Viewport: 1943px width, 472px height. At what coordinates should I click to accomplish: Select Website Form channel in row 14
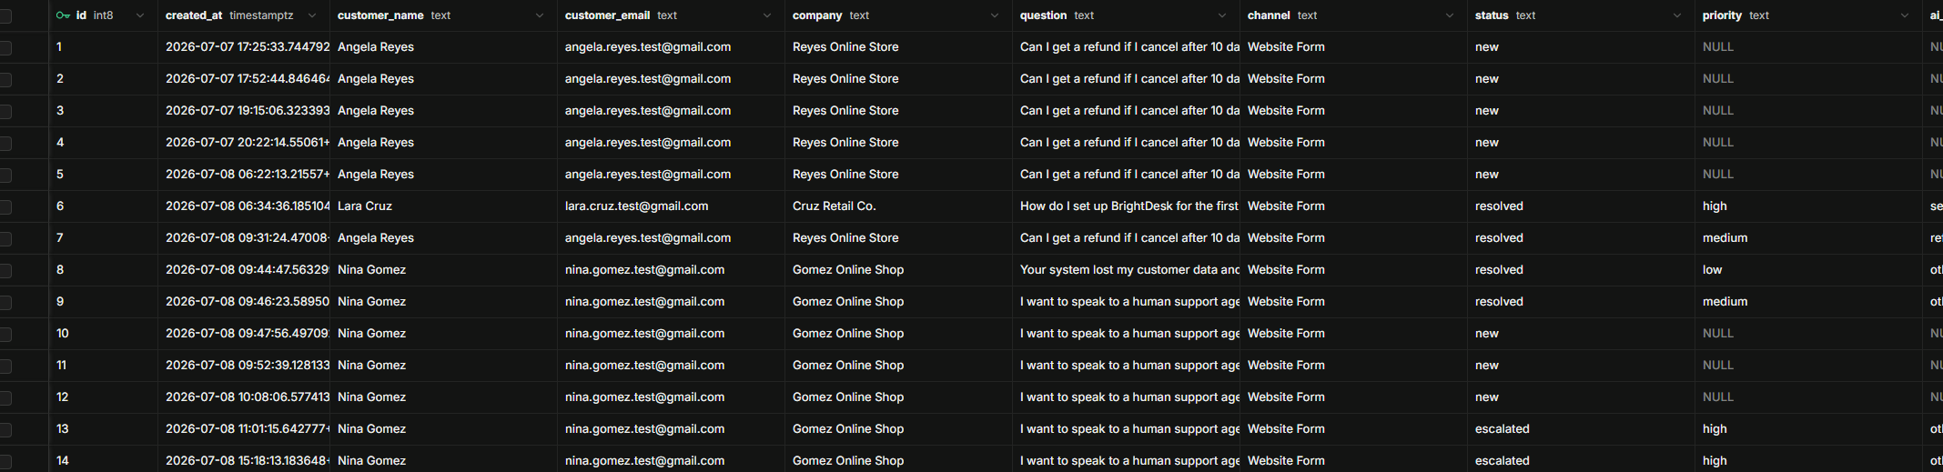tap(1353, 460)
